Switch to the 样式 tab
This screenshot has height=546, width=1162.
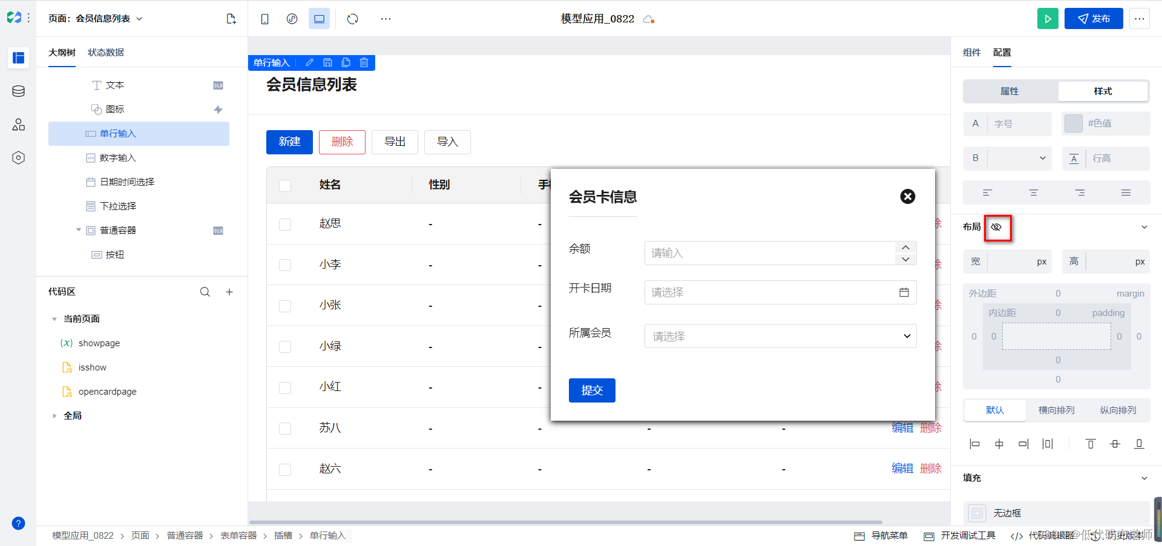1103,91
